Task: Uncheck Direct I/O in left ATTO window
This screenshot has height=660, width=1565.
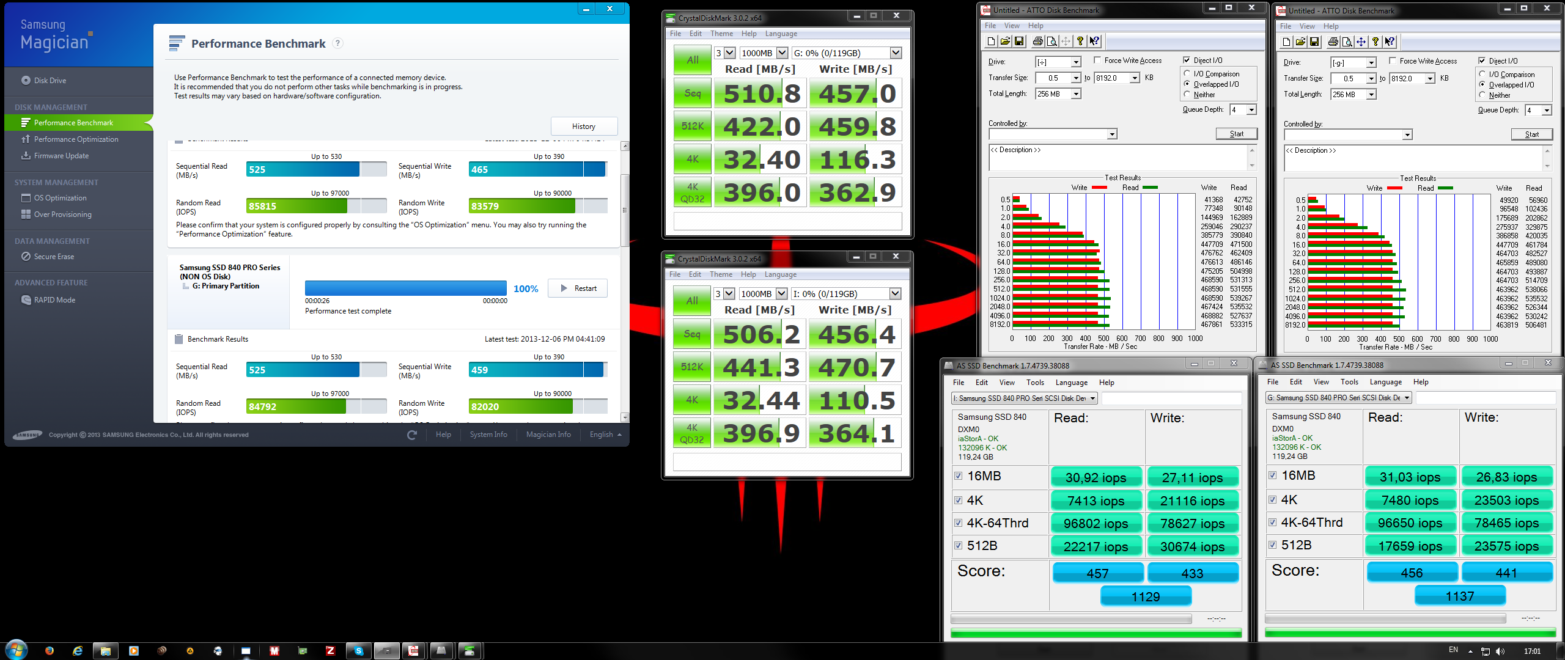Action: click(x=1187, y=60)
